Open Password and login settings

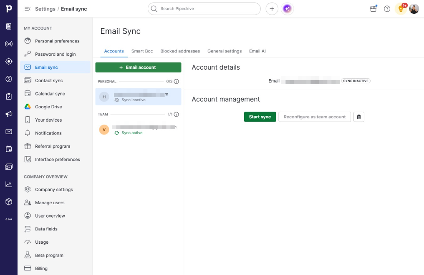point(55,54)
